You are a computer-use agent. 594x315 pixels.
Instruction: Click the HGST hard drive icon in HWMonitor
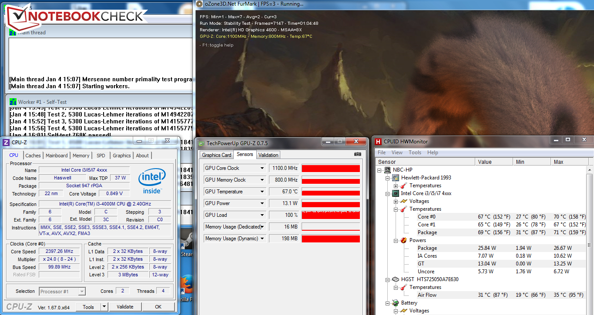[396, 279]
